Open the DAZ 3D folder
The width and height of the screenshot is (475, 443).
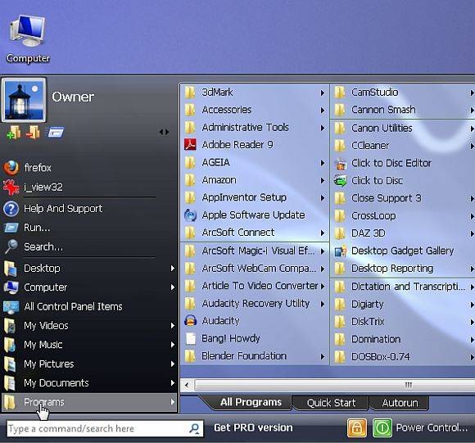403,233
